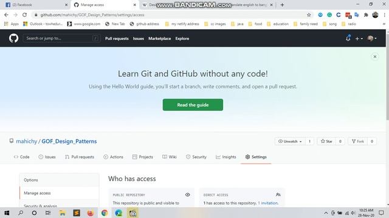Open the education bookmarks folder

pos(278,24)
